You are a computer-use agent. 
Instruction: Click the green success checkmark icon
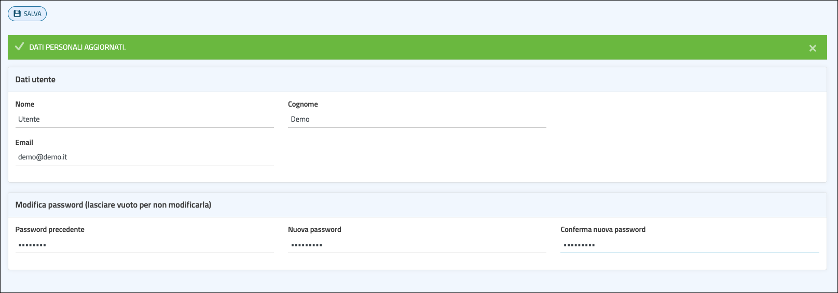pyautogui.click(x=20, y=47)
